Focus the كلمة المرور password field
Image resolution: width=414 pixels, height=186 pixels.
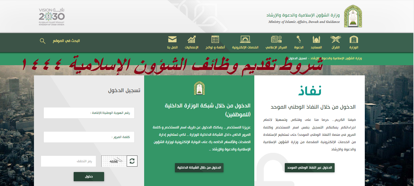tap(89, 137)
